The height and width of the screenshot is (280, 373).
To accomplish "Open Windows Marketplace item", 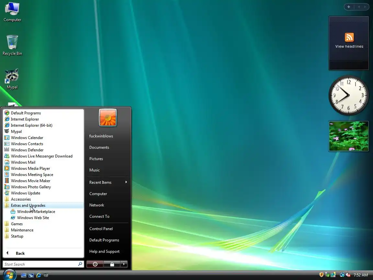I will tap(43, 212).
